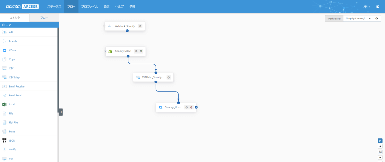
Task: Select the Webhook_Shopify connector node
Action: click(x=124, y=26)
